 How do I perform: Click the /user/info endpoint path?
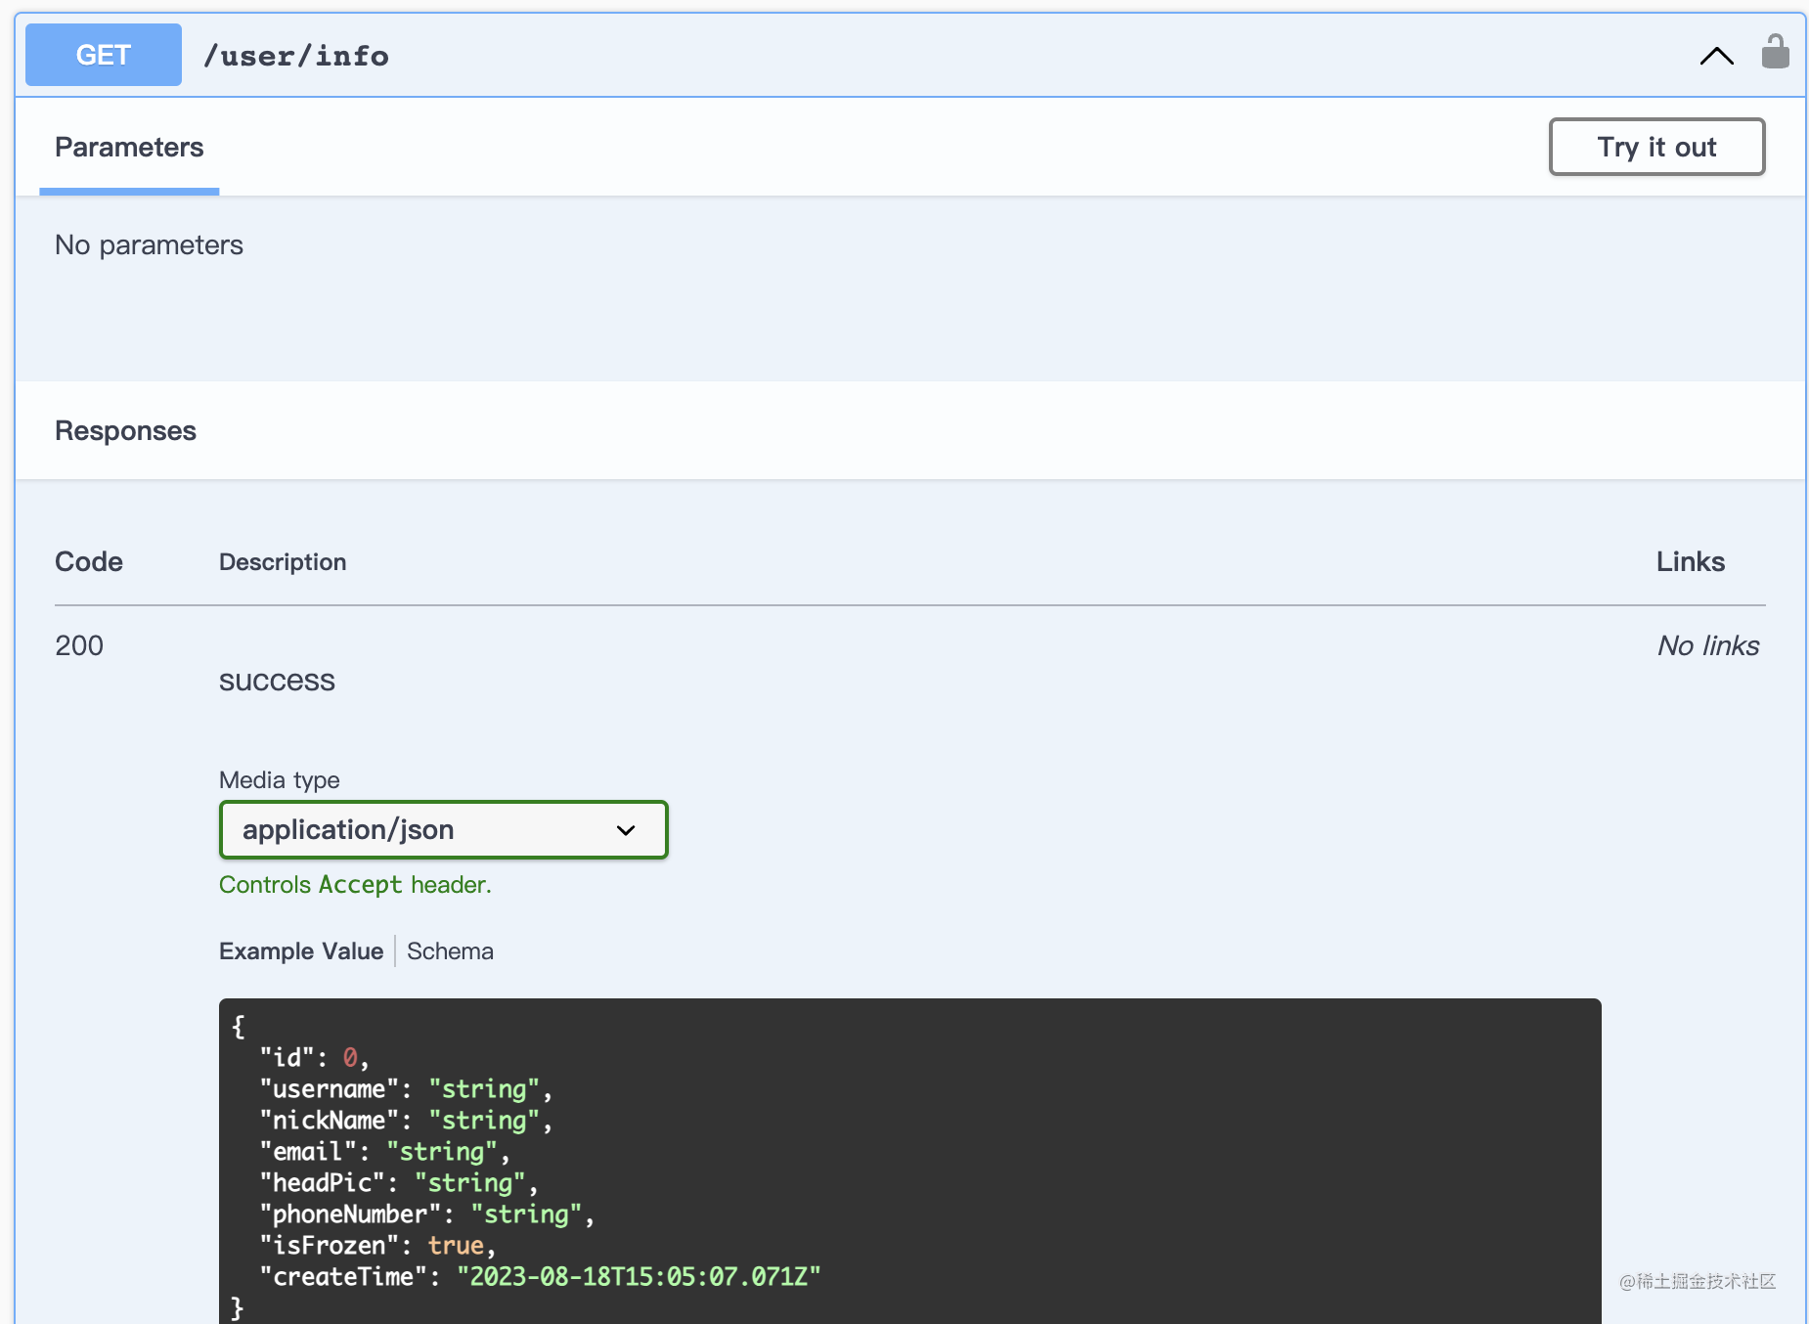[x=295, y=56]
